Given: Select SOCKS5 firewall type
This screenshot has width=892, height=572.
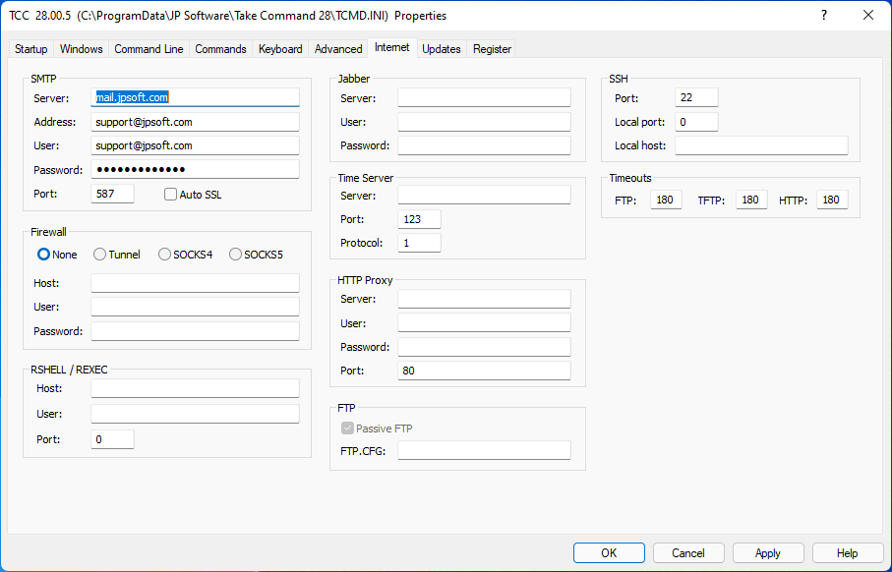Looking at the screenshot, I should (256, 255).
